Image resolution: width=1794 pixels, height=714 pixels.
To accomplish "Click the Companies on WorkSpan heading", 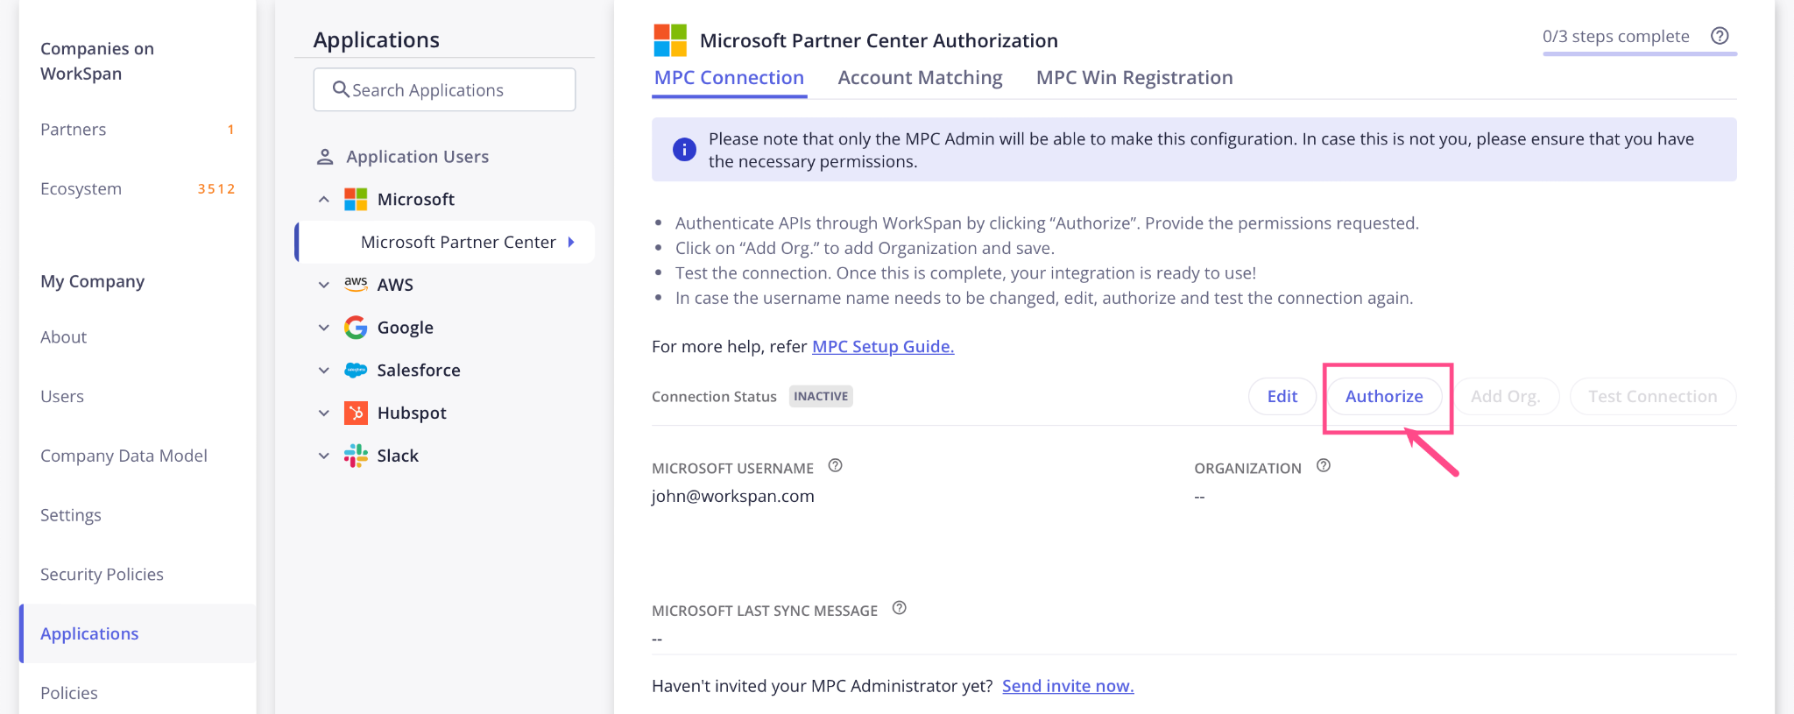I will [97, 61].
